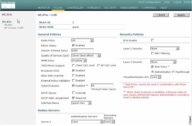Open Layer 2 Security dropdown
Screen dimensions: 192x126
click(165, 48)
